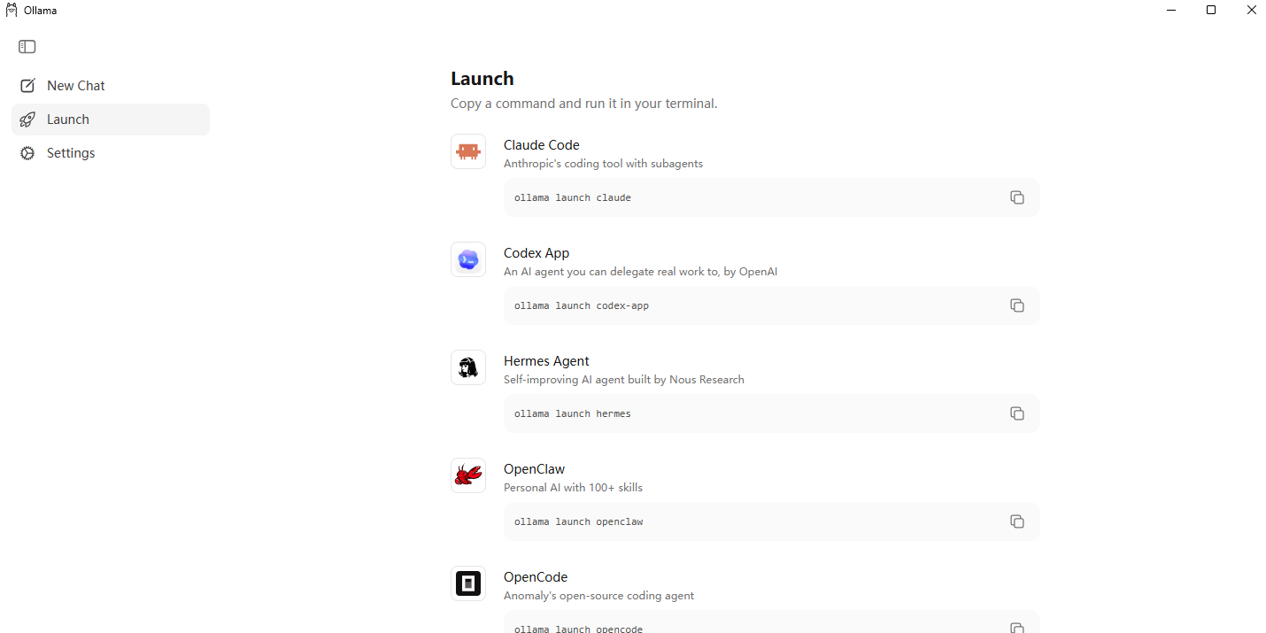Click the Claude Code app icon
Screen dimensions: 1266x633
coord(468,151)
